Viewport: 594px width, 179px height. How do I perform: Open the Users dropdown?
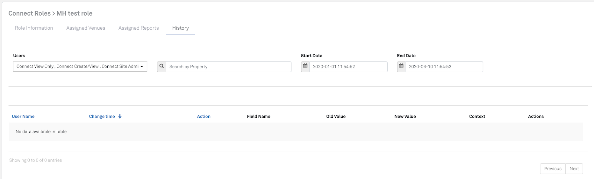[x=77, y=66]
